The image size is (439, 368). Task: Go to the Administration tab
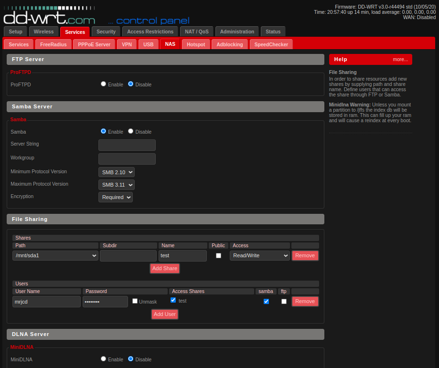click(x=237, y=32)
